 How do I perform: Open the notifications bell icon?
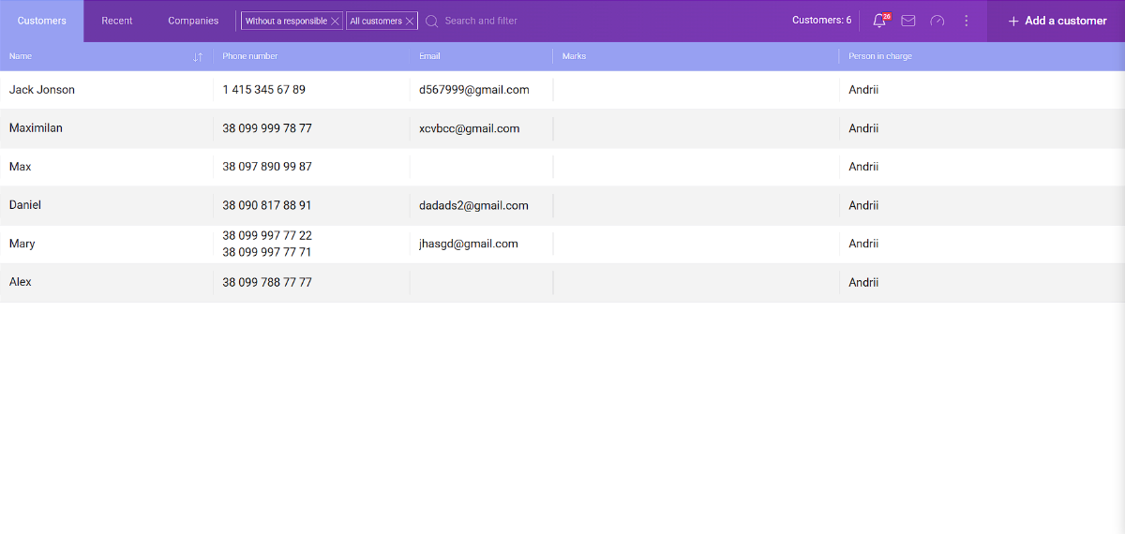[880, 21]
